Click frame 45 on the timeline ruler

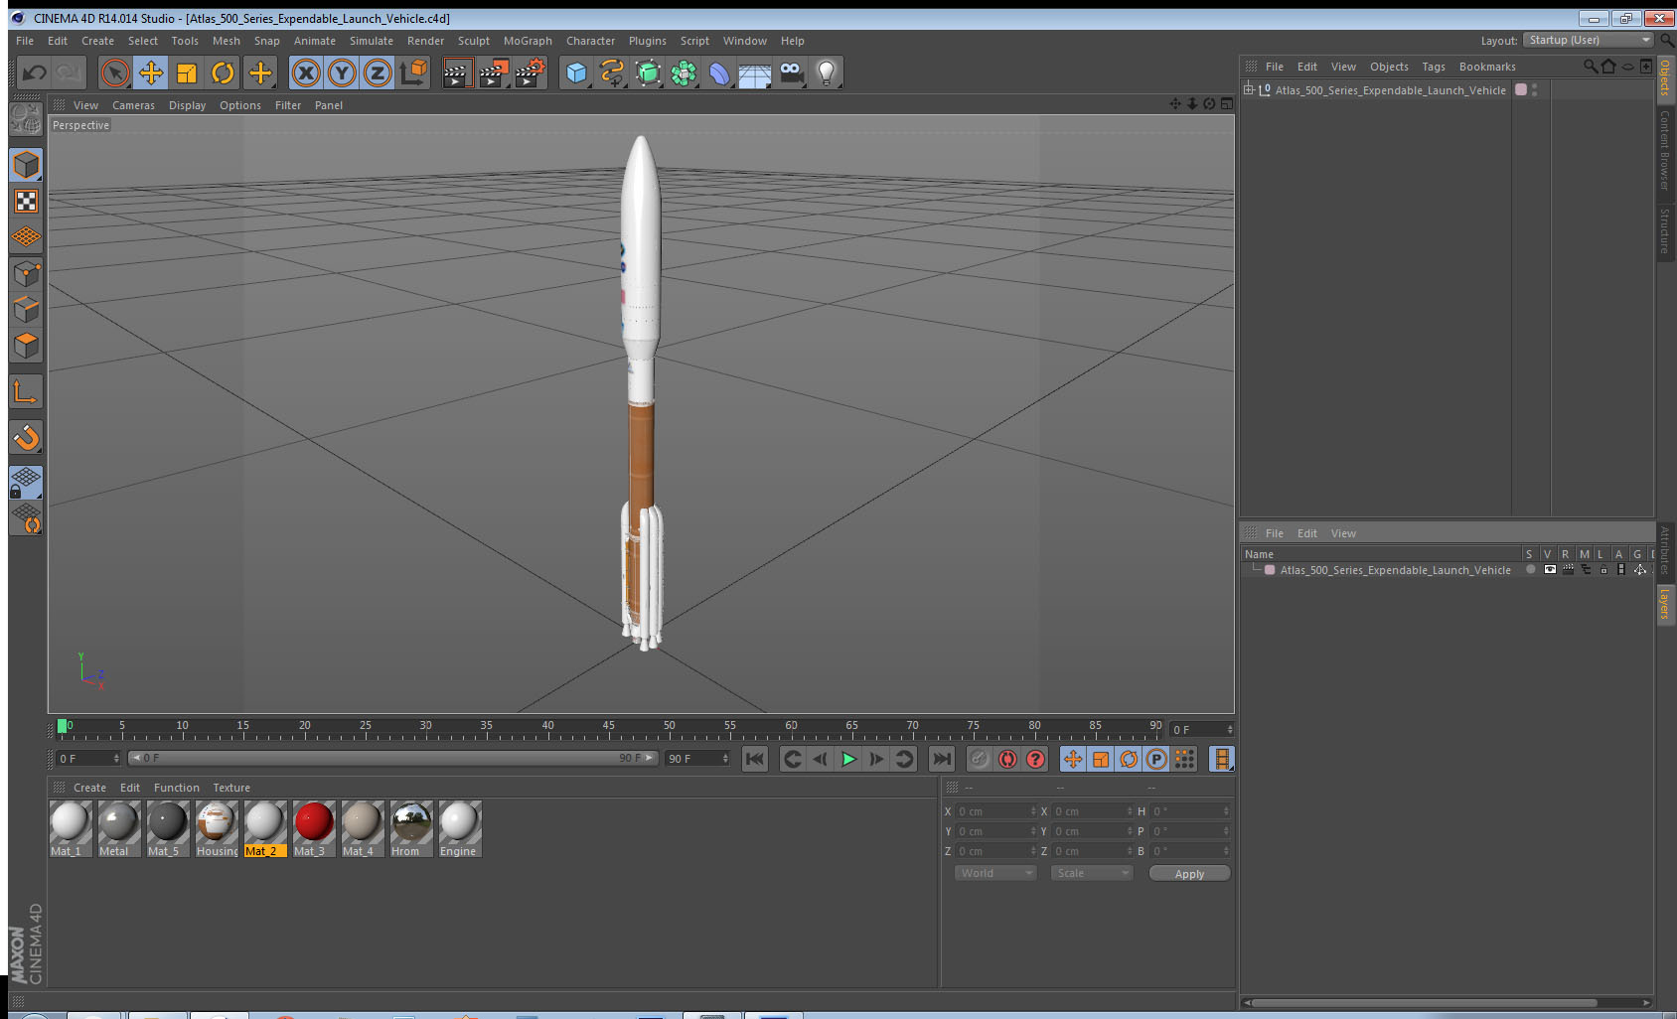coord(608,728)
